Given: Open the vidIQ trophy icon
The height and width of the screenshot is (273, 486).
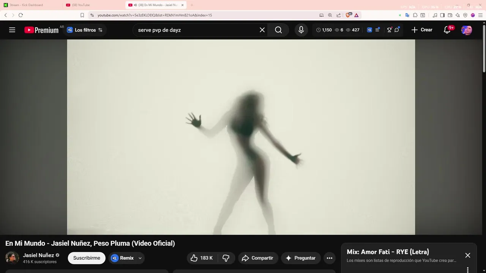Looking at the screenshot, I should (x=389, y=30).
